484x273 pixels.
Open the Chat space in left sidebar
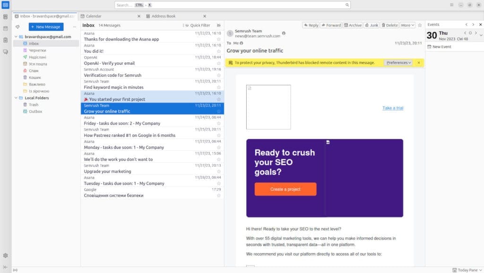(x=5, y=51)
